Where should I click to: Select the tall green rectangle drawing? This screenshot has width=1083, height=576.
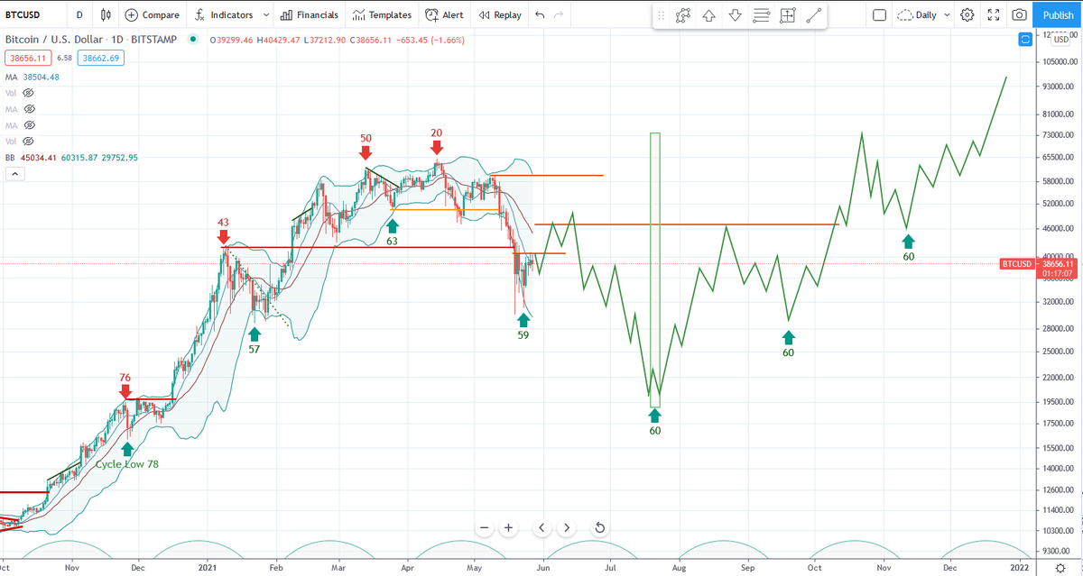(x=655, y=270)
